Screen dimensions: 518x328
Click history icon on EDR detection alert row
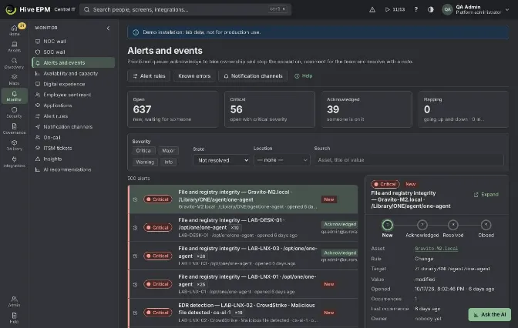tap(135, 313)
